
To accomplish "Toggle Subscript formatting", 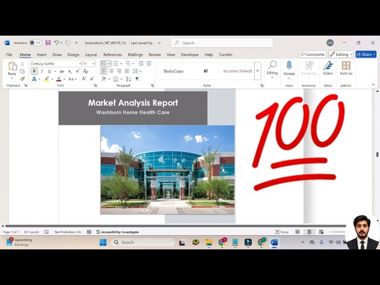I will tap(70, 71).
